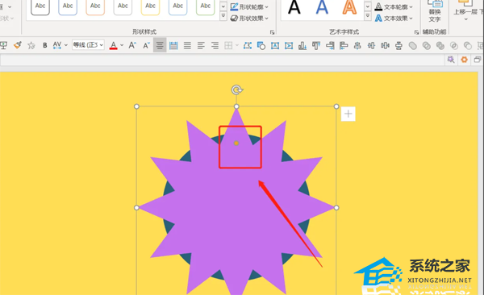Open the 文本轮廓 text outline menu
This screenshot has width=484, height=295.
394,6
